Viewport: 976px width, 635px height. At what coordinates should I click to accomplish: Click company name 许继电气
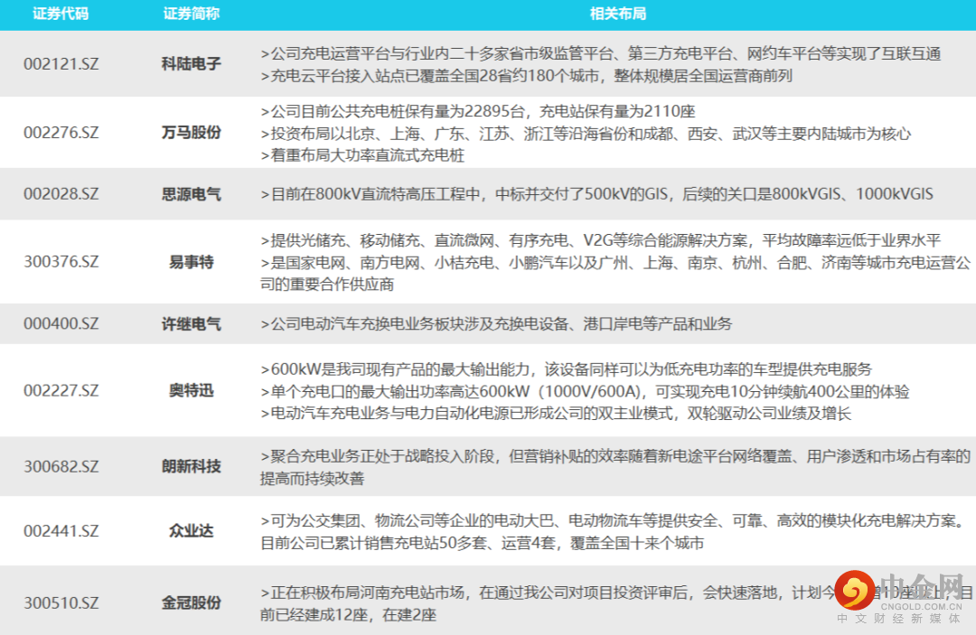tap(191, 323)
